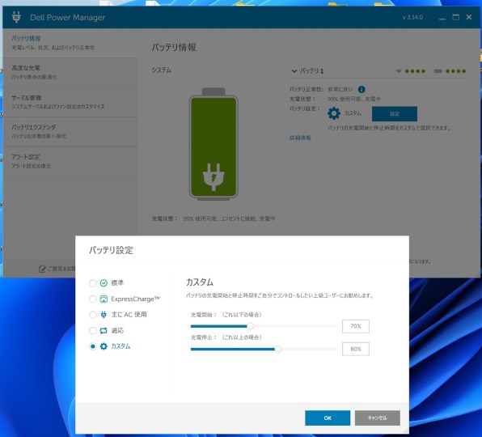Click the heart health dots indicator

411,71
